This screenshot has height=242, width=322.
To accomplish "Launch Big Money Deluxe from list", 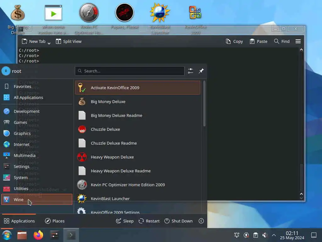I will (x=138, y=102).
